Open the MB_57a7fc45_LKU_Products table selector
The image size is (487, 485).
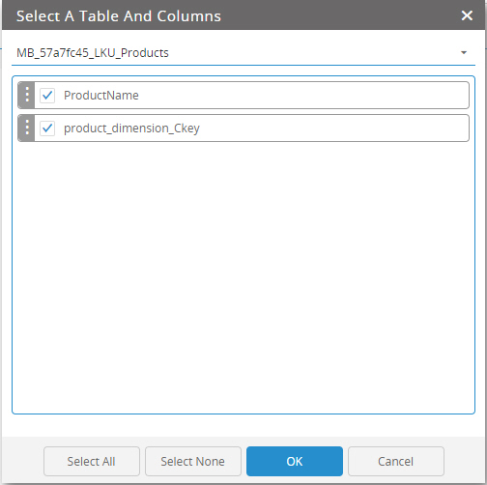243,53
